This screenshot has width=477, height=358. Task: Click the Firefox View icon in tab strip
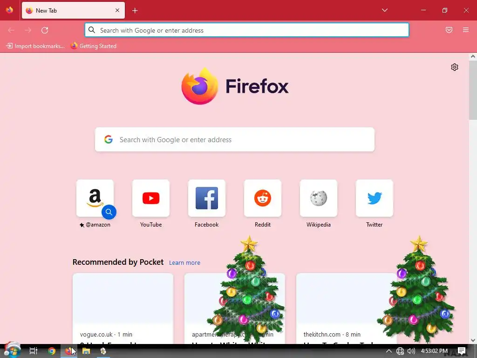pyautogui.click(x=9, y=10)
